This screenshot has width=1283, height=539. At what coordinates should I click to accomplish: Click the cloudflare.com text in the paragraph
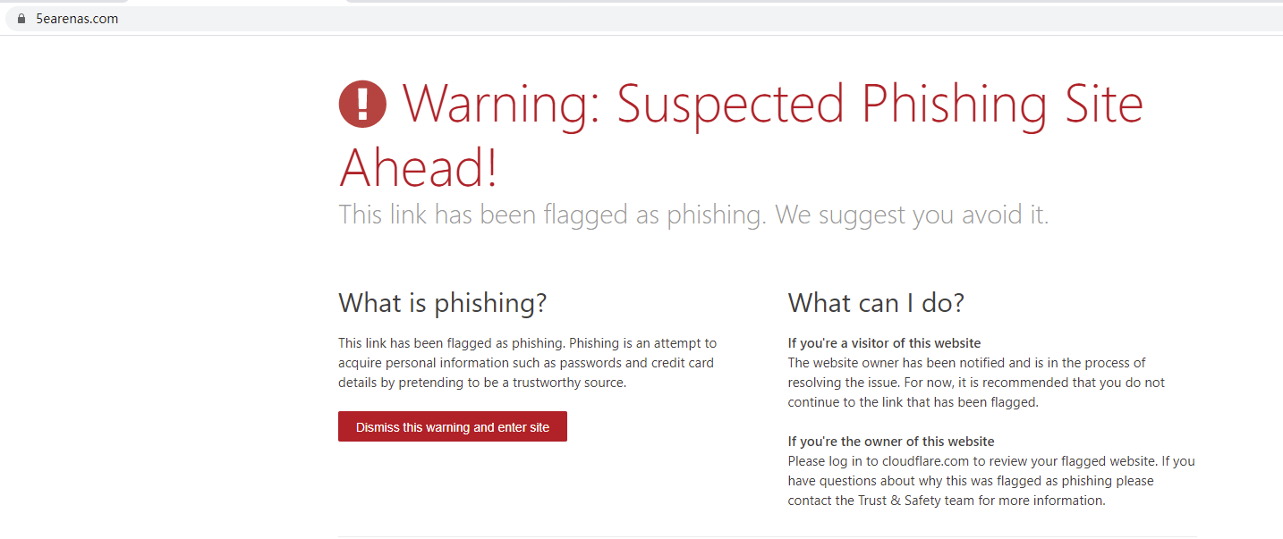point(921,461)
